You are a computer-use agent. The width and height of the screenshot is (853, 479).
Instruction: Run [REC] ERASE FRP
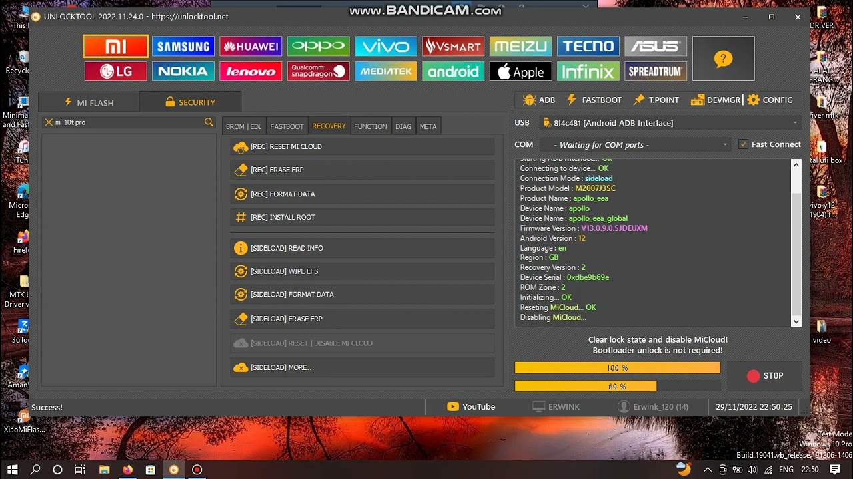click(x=363, y=170)
